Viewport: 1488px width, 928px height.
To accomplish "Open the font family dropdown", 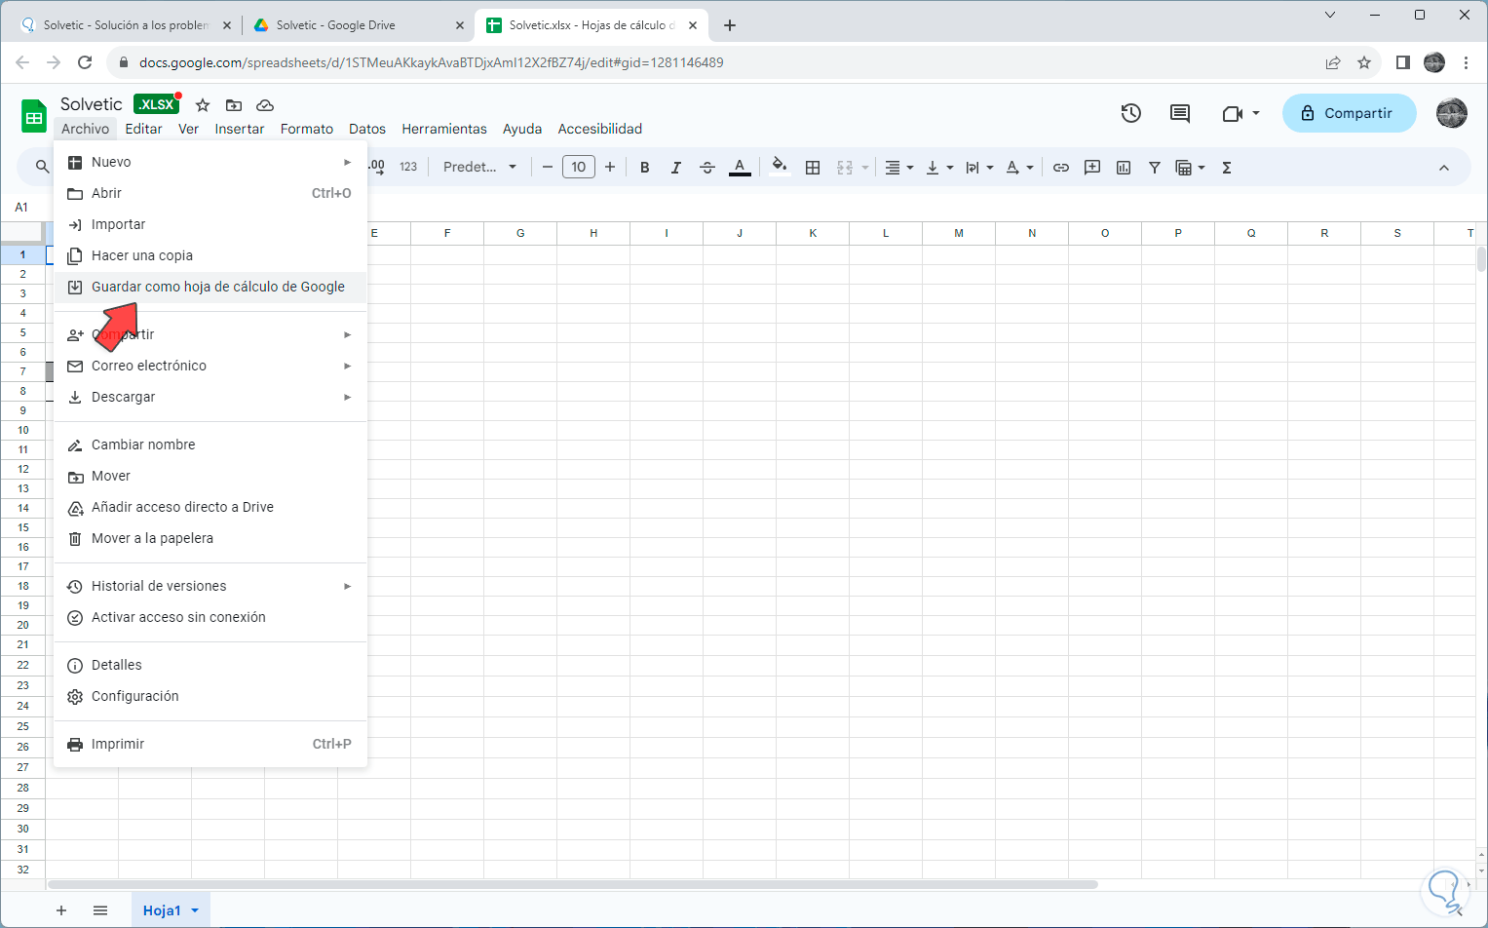I will 479,168.
